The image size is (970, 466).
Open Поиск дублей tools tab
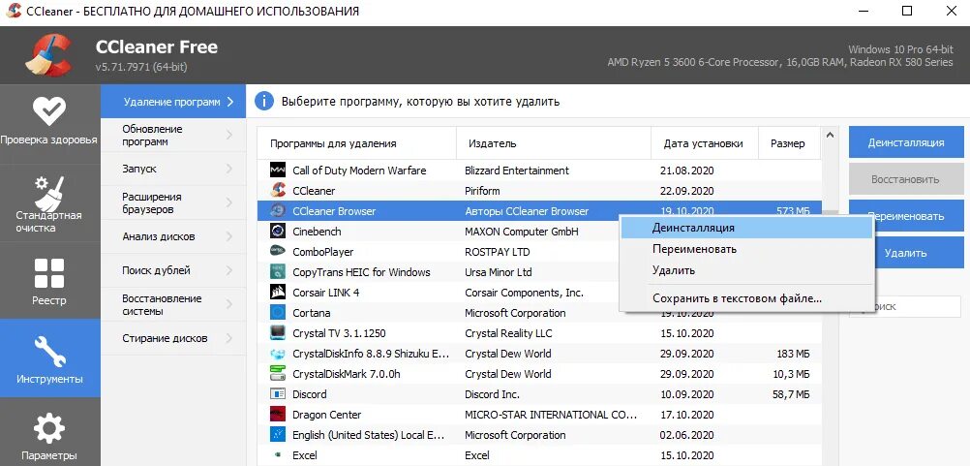click(173, 270)
